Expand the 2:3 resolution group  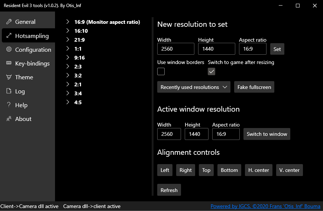point(68,66)
